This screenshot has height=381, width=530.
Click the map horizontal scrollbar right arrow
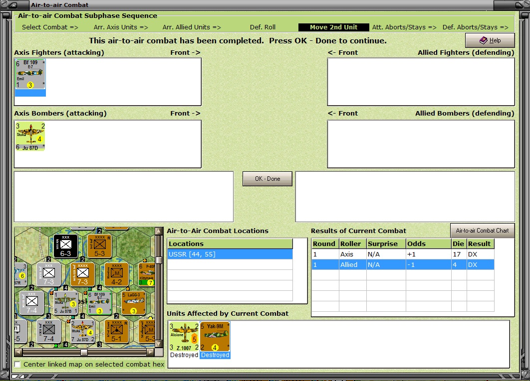point(150,352)
